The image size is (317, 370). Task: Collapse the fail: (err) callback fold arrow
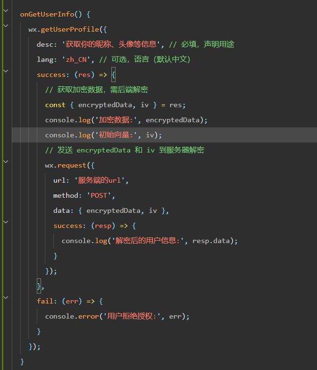click(6, 297)
